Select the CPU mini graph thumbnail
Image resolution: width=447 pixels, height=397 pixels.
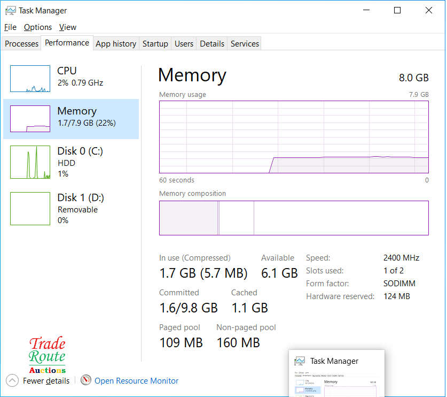coord(30,79)
